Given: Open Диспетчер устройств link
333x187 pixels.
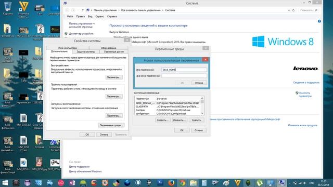Looking at the screenshot, I should coord(81,34).
